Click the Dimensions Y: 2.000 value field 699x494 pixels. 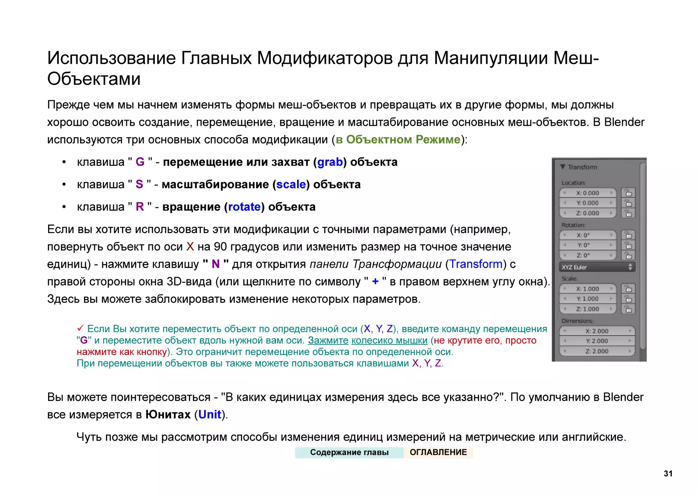pos(597,341)
